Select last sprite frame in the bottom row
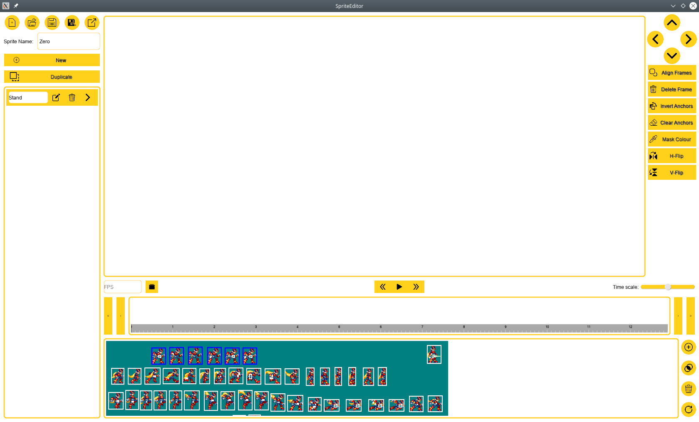 click(435, 404)
